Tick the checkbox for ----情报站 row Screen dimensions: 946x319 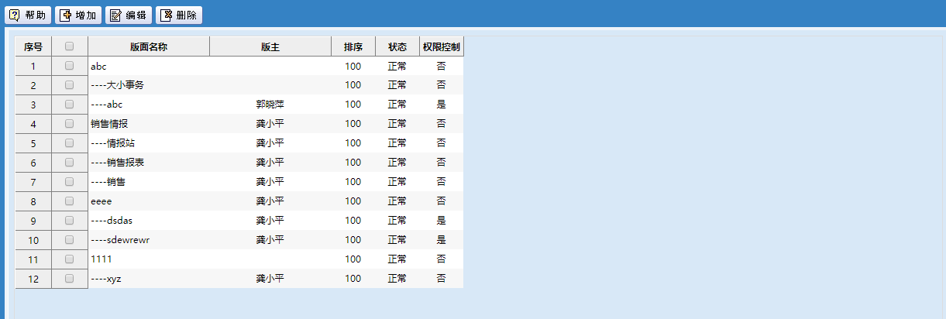tap(70, 143)
